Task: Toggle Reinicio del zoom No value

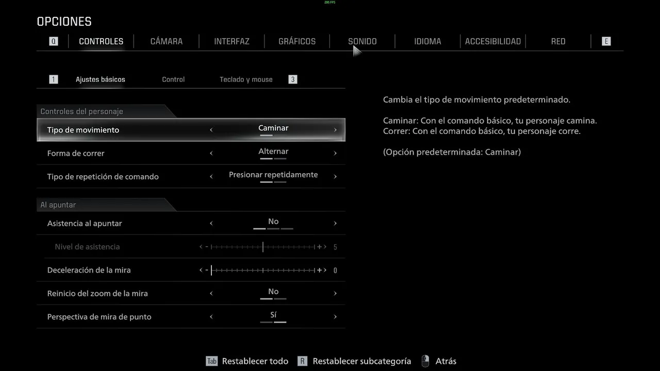Action: (x=273, y=292)
